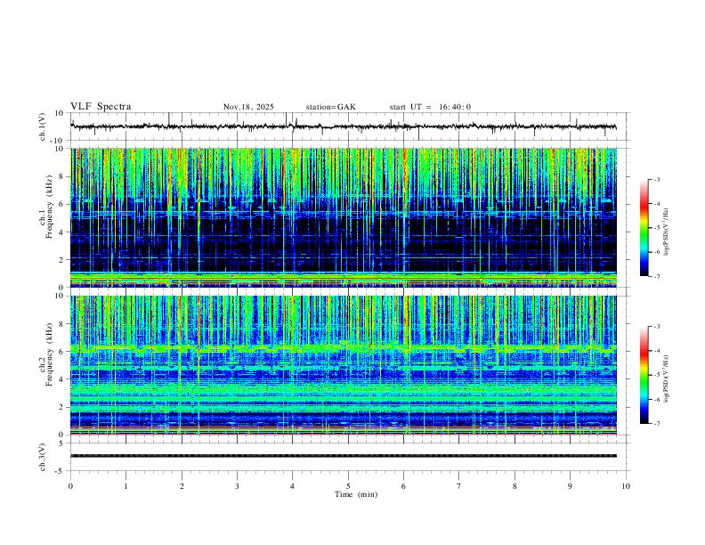Click the 'Time (min)' axis label

(x=356, y=494)
